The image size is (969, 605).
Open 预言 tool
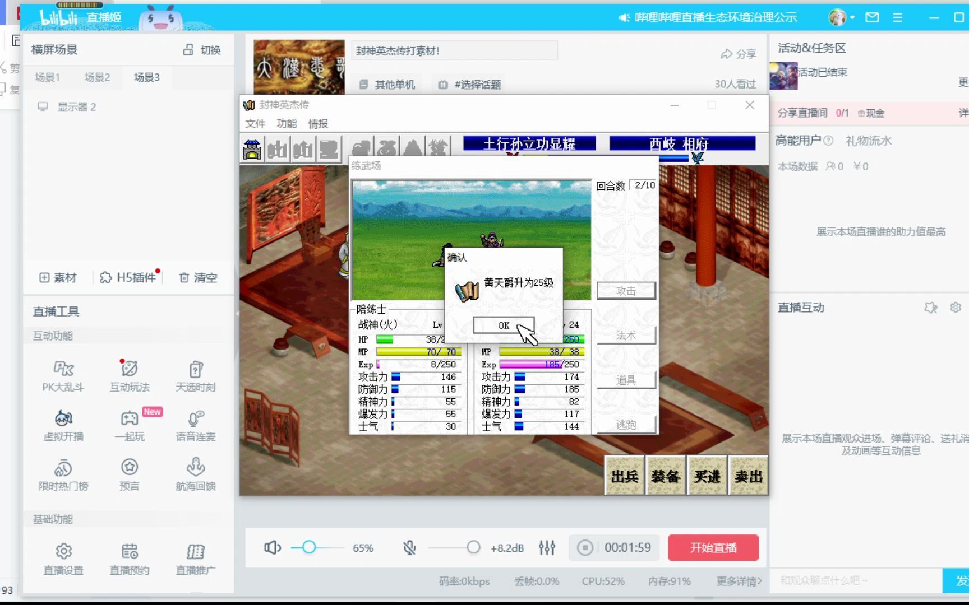(x=130, y=474)
